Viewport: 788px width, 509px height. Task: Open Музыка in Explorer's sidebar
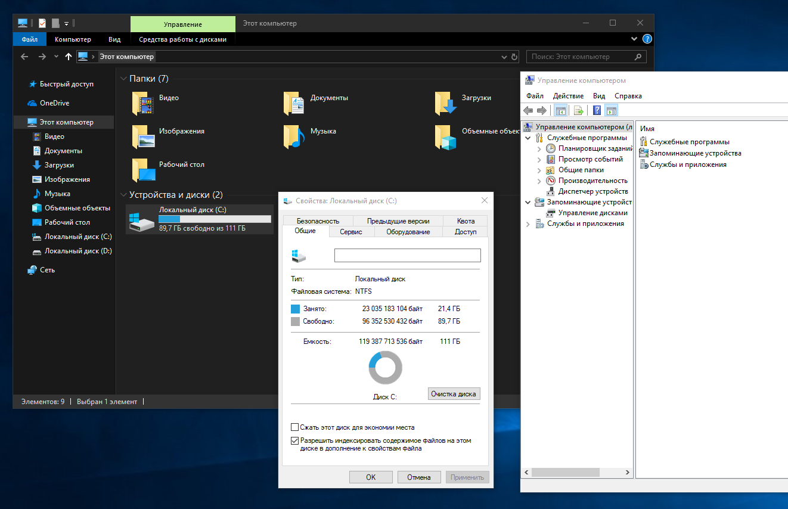tap(57, 194)
